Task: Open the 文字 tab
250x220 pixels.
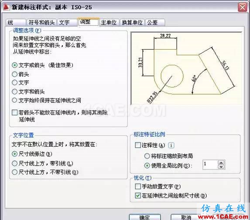Action: [67, 23]
